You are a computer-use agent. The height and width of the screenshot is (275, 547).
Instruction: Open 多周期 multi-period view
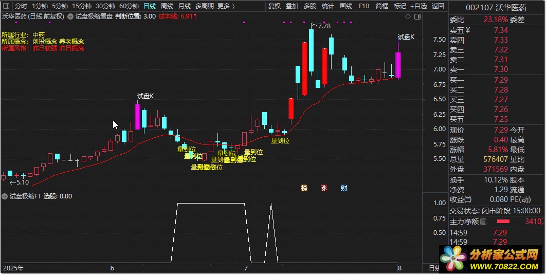[x=205, y=6]
